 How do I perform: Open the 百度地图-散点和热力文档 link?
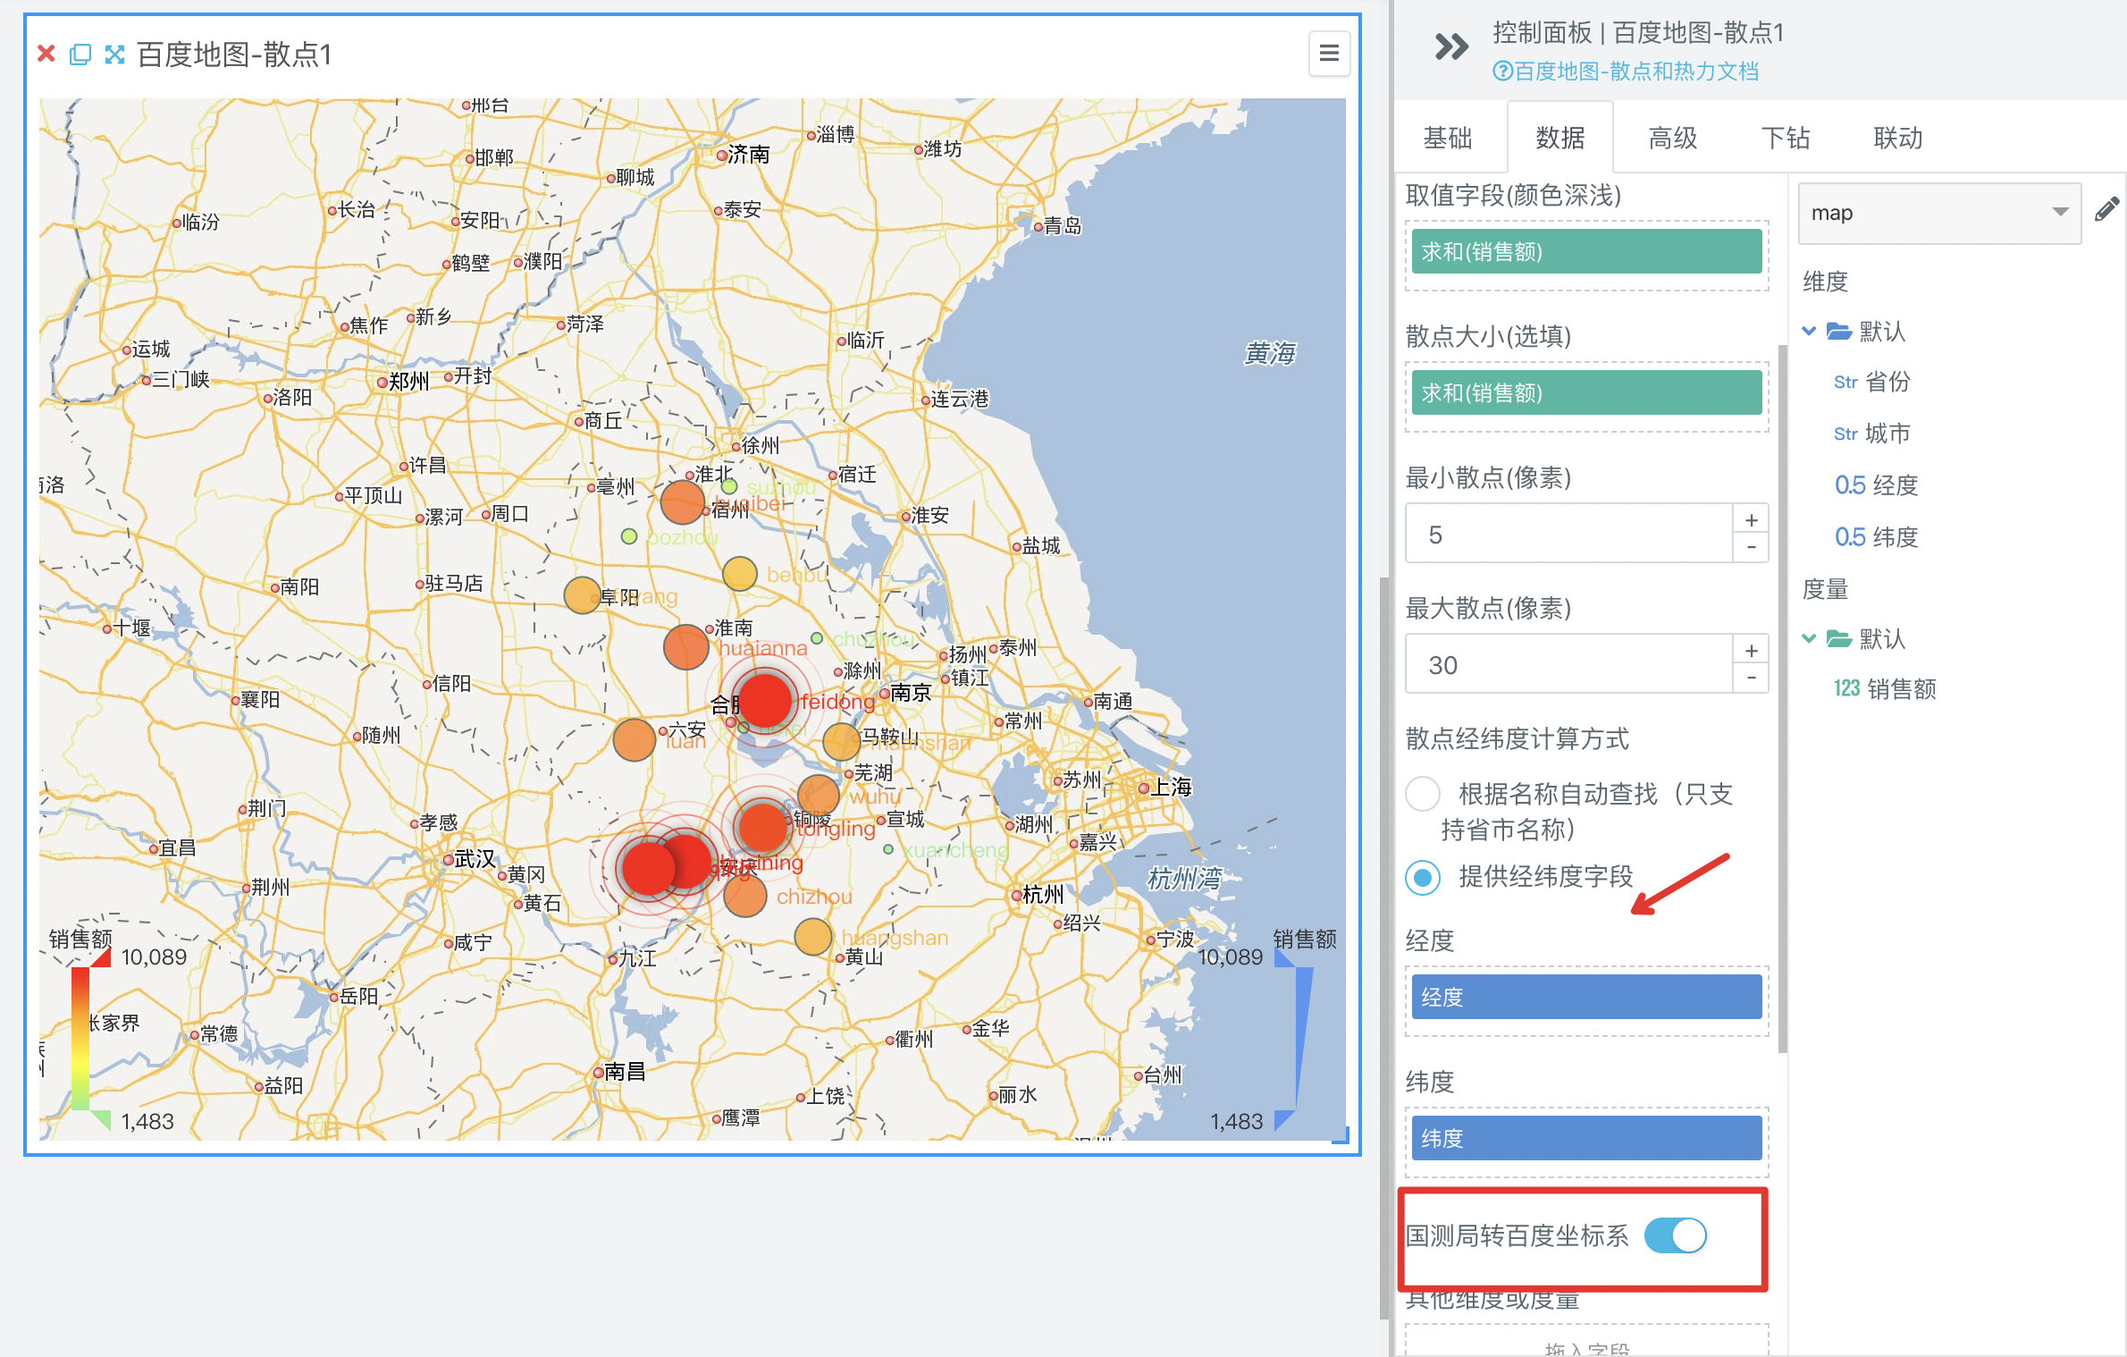1627,72
